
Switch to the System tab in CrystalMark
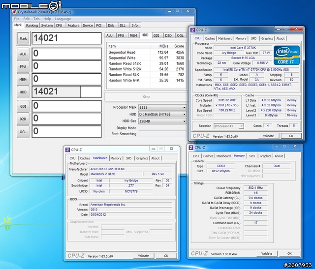47,26
